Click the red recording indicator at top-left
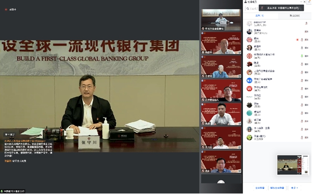Image resolution: width=313 pixels, height=194 pixels. point(6,9)
